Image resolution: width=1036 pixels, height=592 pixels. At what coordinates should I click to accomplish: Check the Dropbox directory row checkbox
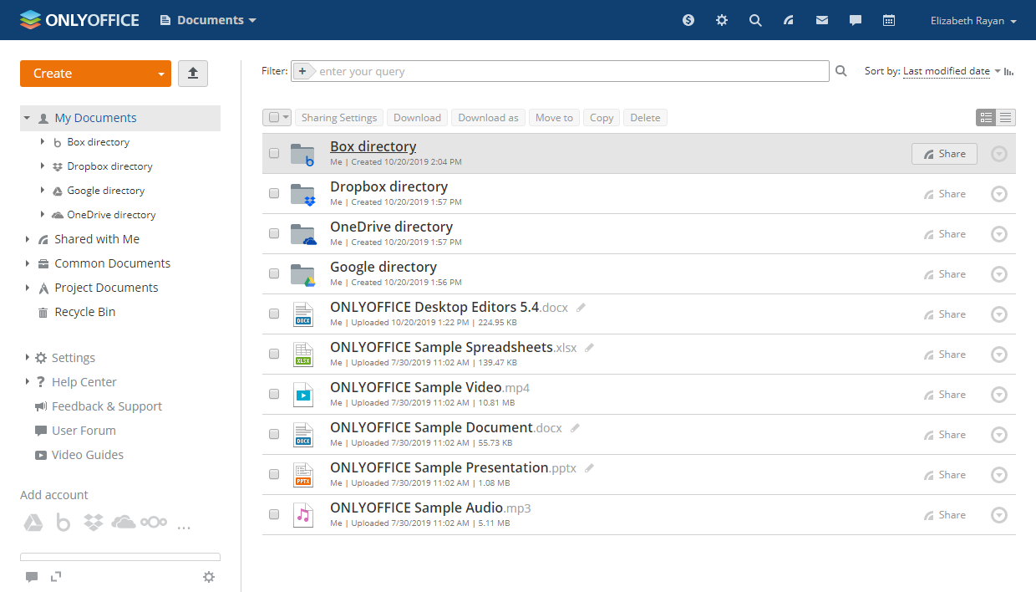[274, 194]
